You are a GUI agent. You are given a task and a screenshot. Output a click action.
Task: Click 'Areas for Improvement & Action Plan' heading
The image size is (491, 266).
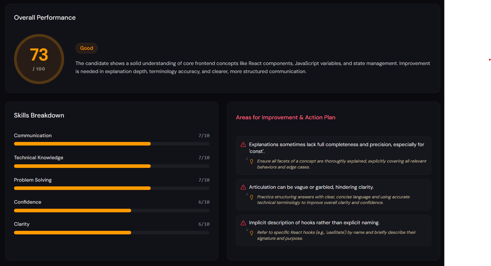pos(285,117)
